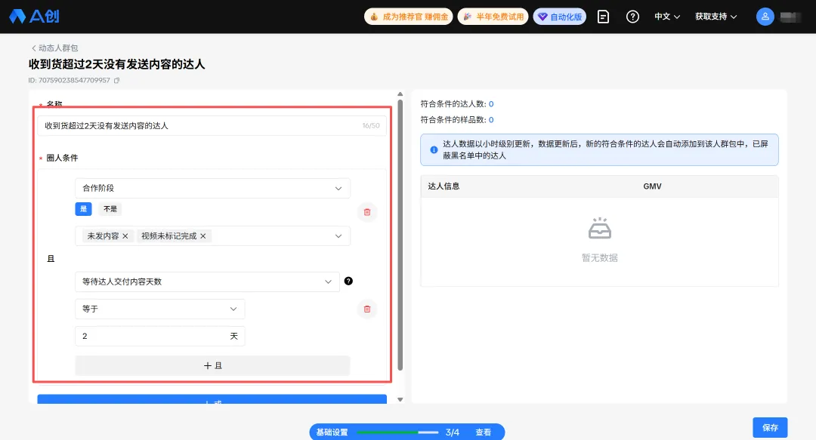Viewport: 816px width, 440px height.
Task: Click 符合条件的达人数 count value
Action: pos(491,104)
